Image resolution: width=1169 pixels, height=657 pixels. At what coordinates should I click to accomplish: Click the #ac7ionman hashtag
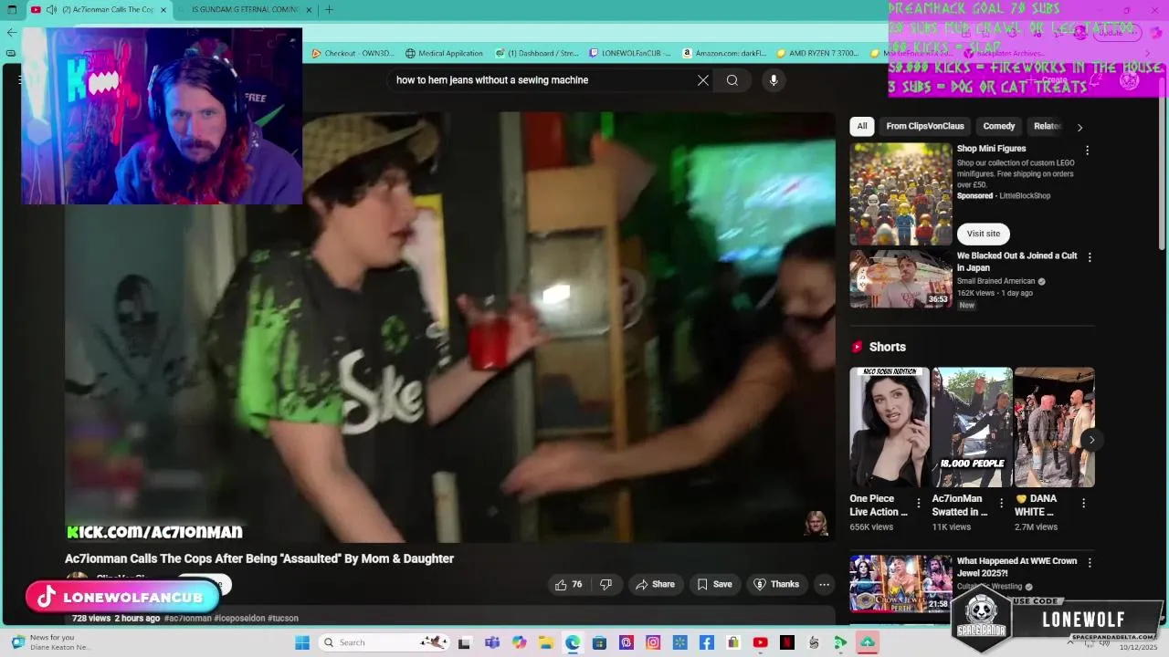pyautogui.click(x=187, y=618)
